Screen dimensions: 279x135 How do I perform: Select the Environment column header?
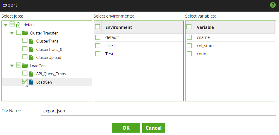(x=119, y=27)
